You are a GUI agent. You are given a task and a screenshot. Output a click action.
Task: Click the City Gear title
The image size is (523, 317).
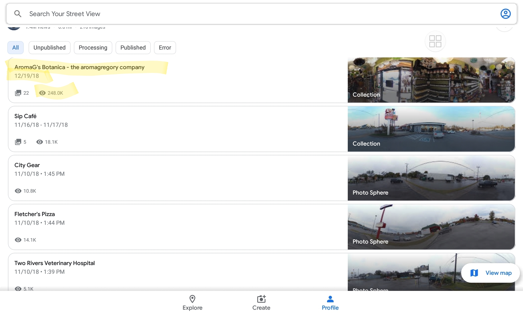click(x=27, y=165)
